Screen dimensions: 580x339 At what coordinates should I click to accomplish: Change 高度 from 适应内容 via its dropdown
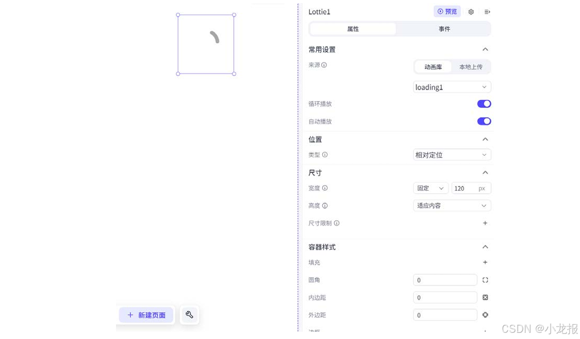pos(452,205)
